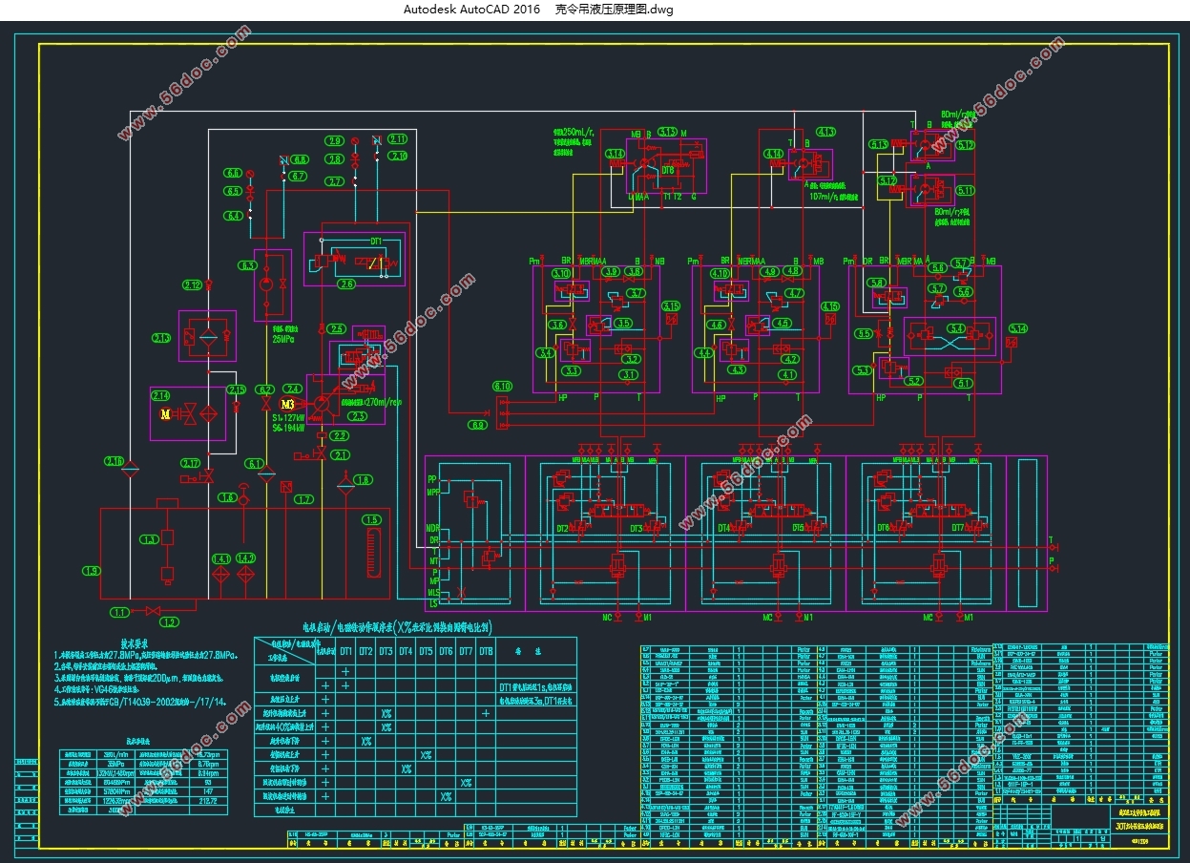Select the yellow M3 motor symbol
Viewport: 1190px width, 863px height.
(x=289, y=403)
